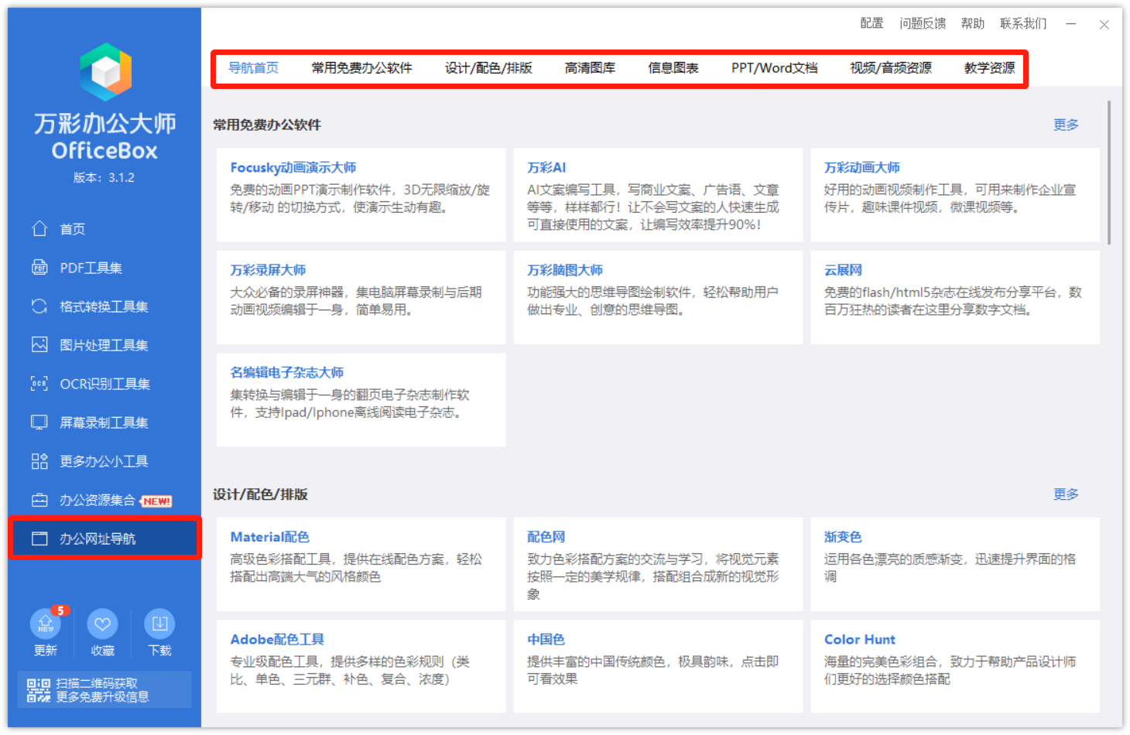Viewport: 1130px width, 735px height.
Task: Minimize the OfficeBox window
Action: point(1071,24)
